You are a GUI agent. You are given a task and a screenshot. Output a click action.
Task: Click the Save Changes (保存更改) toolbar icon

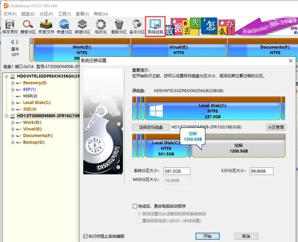click(x=10, y=27)
